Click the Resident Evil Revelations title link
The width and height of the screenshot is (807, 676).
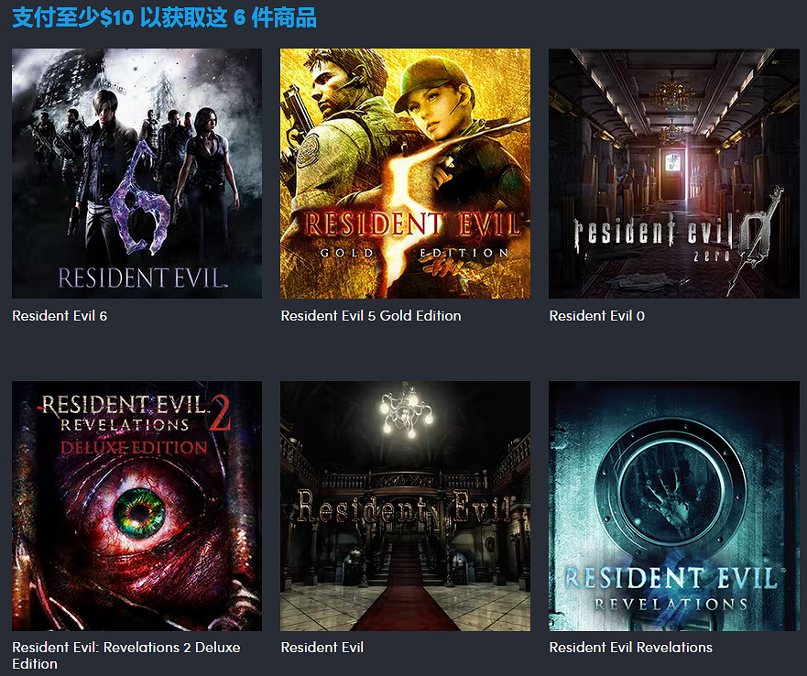click(631, 648)
